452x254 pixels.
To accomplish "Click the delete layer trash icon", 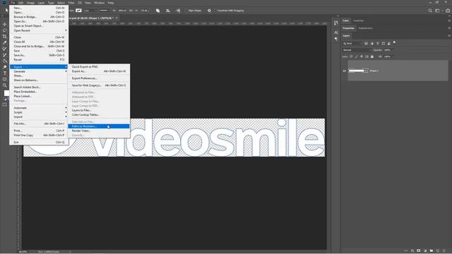I will pyautogui.click(x=444, y=251).
